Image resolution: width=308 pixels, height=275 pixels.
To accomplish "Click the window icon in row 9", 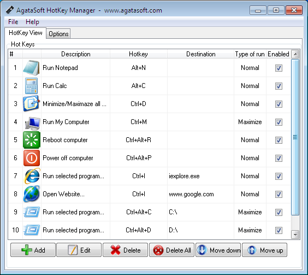I will [x=32, y=212].
